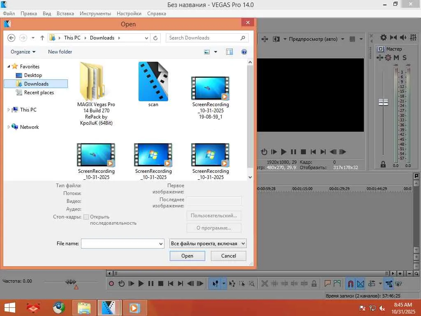Click the Record button in transport bar

[x=111, y=283]
